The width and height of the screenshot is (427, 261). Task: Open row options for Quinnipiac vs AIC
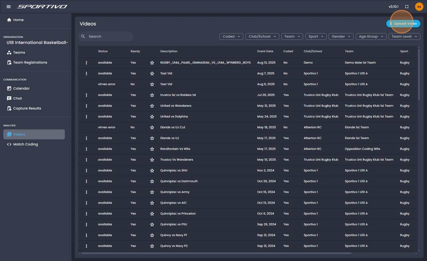[x=86, y=203]
